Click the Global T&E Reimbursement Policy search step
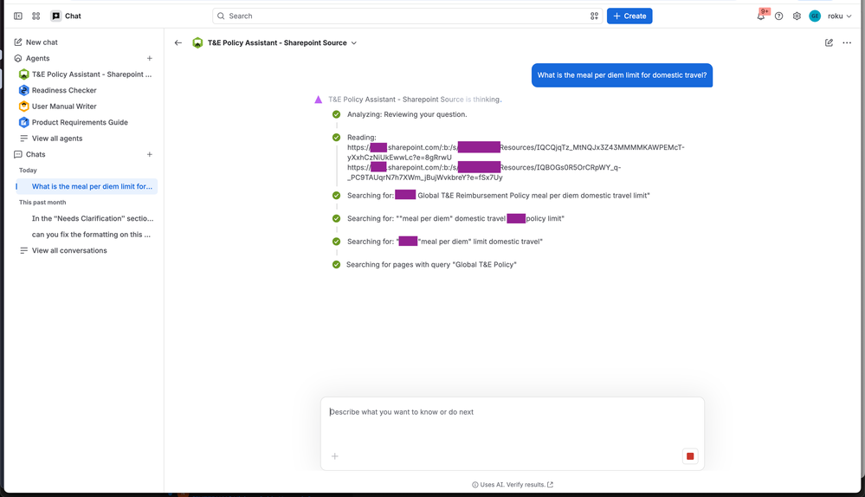Image resolution: width=865 pixels, height=497 pixels. 498,196
